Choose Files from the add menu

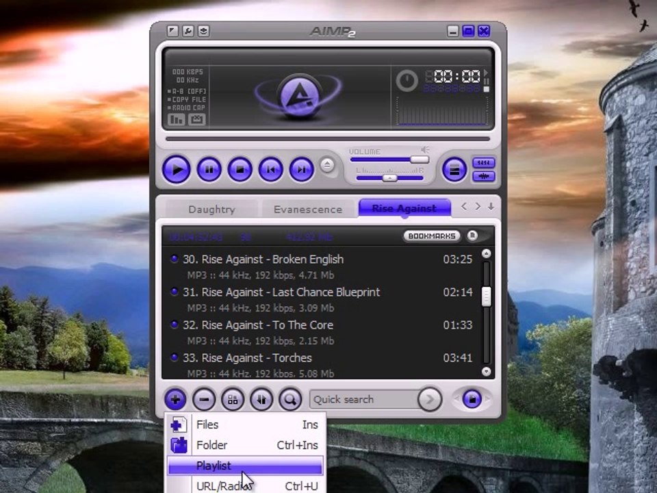245,425
